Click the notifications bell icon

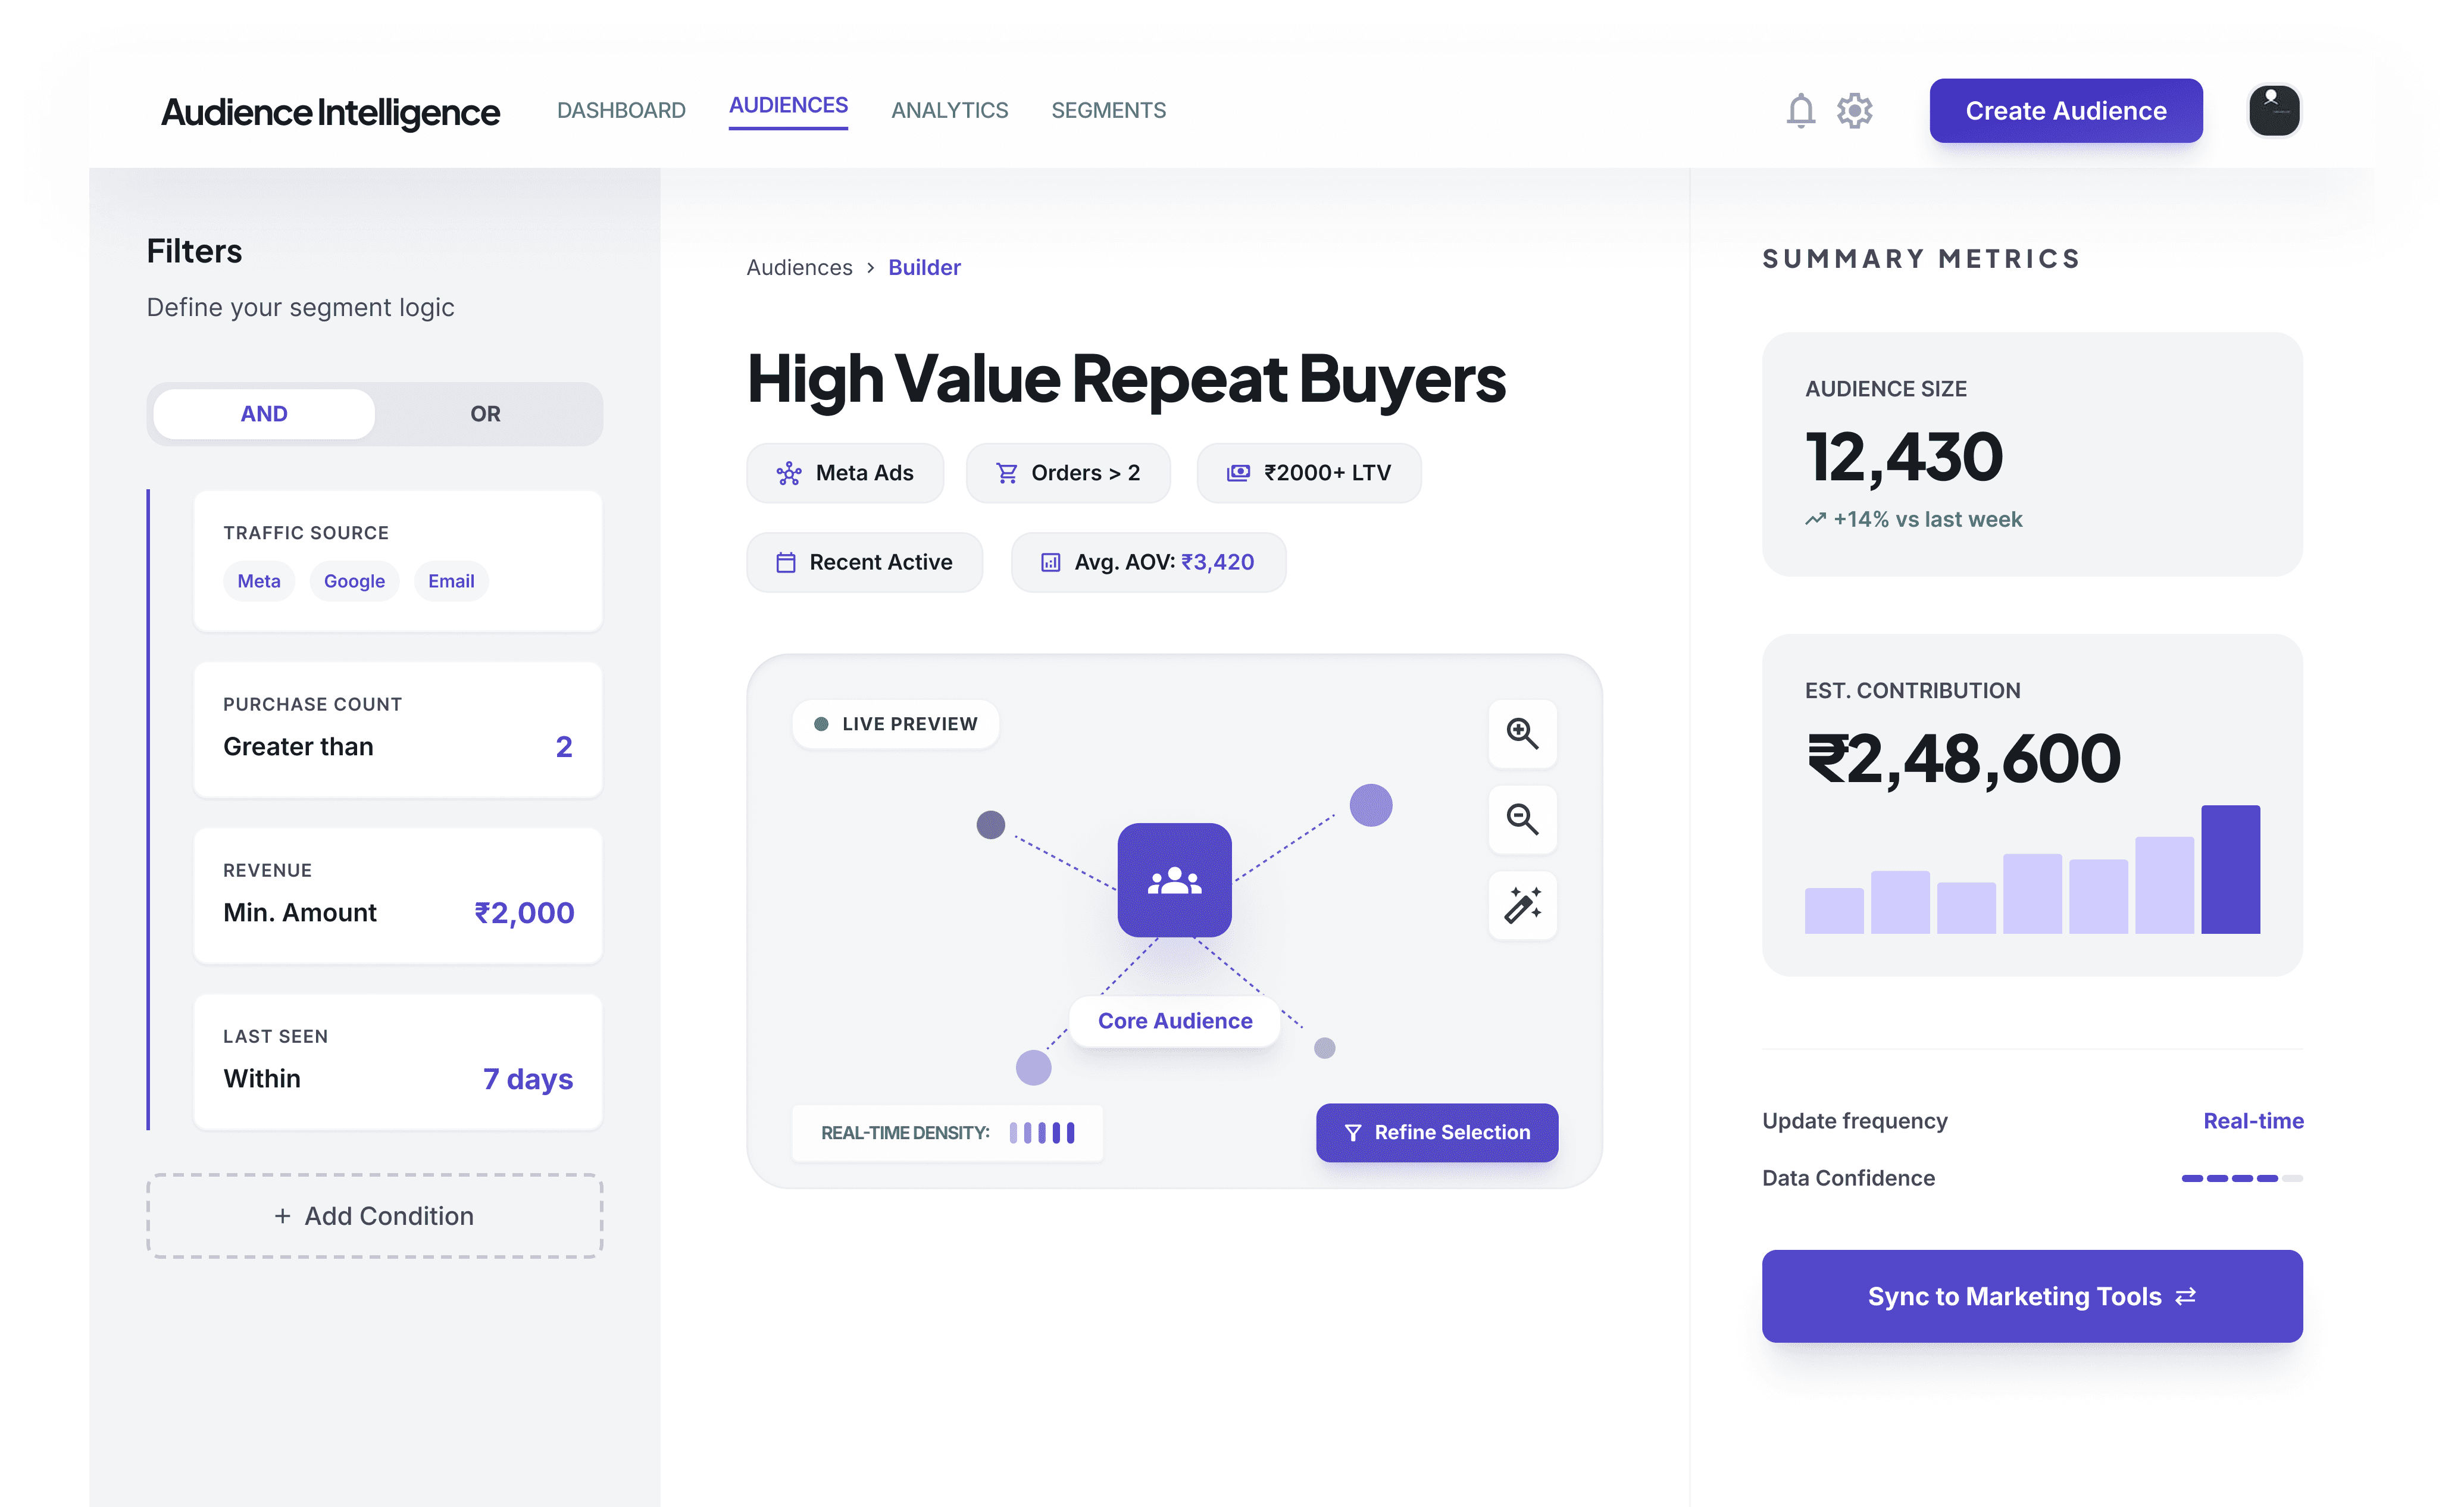[x=1800, y=111]
